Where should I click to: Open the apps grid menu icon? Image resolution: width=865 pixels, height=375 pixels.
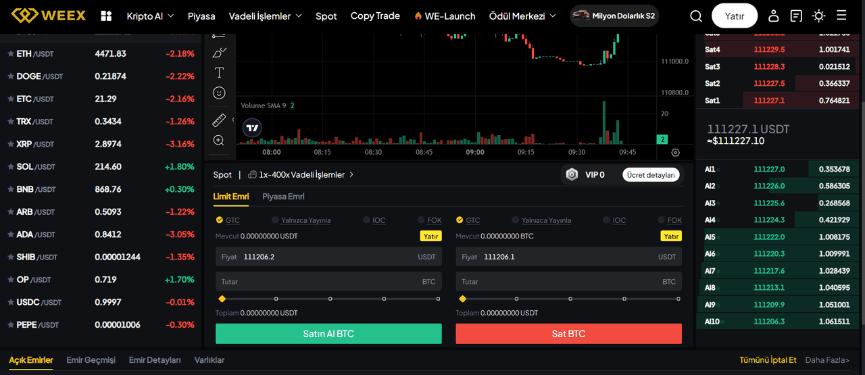tap(106, 16)
